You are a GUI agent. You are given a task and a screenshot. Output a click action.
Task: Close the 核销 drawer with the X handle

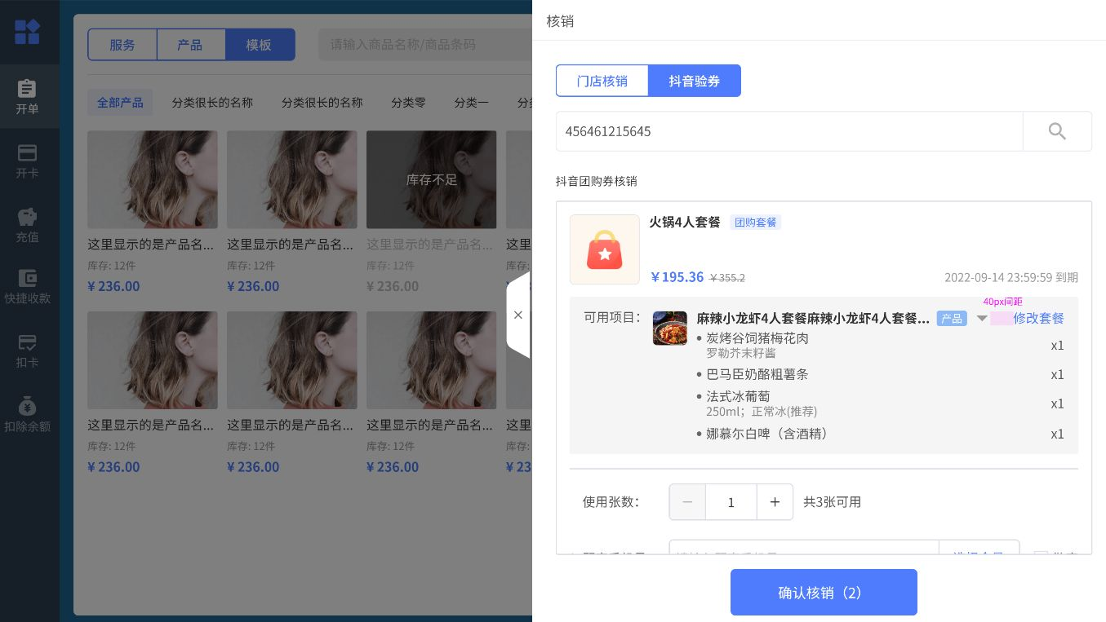tap(518, 315)
